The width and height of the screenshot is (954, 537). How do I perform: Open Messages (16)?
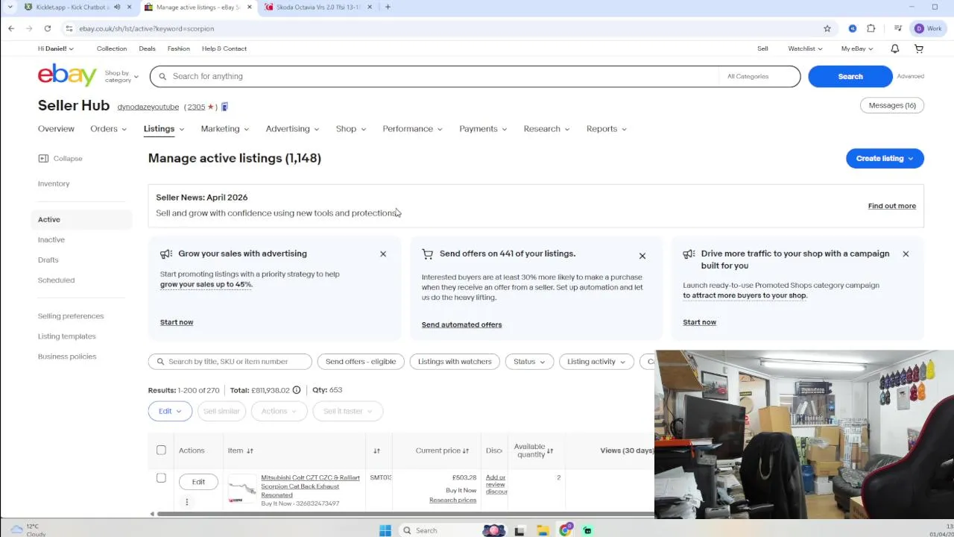pyautogui.click(x=892, y=105)
